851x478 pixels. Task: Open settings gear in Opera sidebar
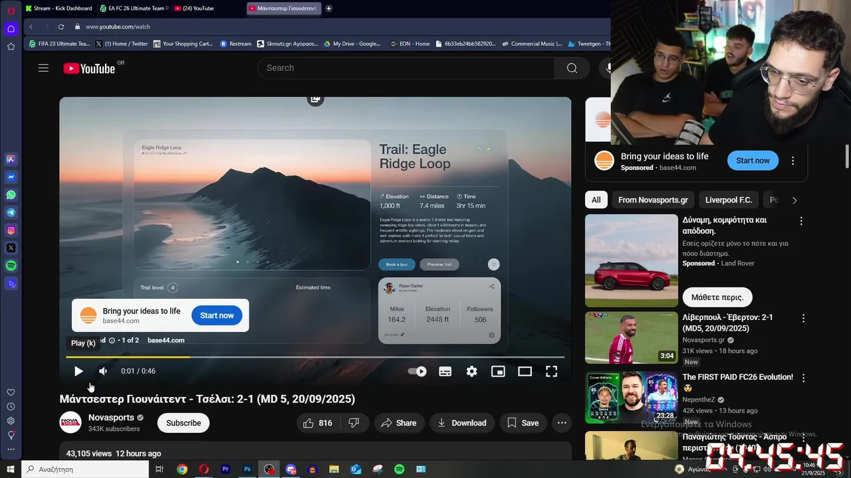coord(11,421)
